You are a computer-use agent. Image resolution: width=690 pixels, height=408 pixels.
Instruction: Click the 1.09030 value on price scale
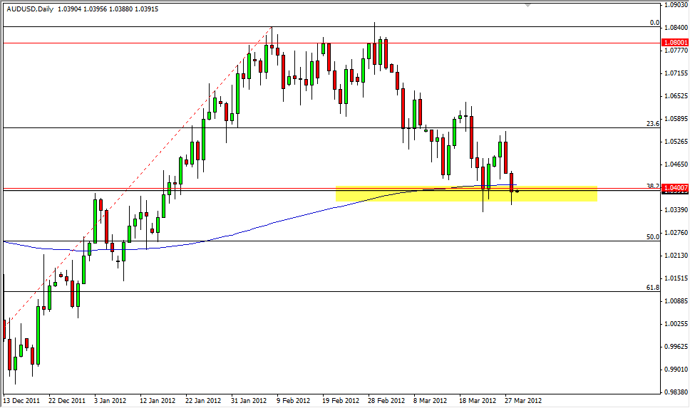pos(675,4)
